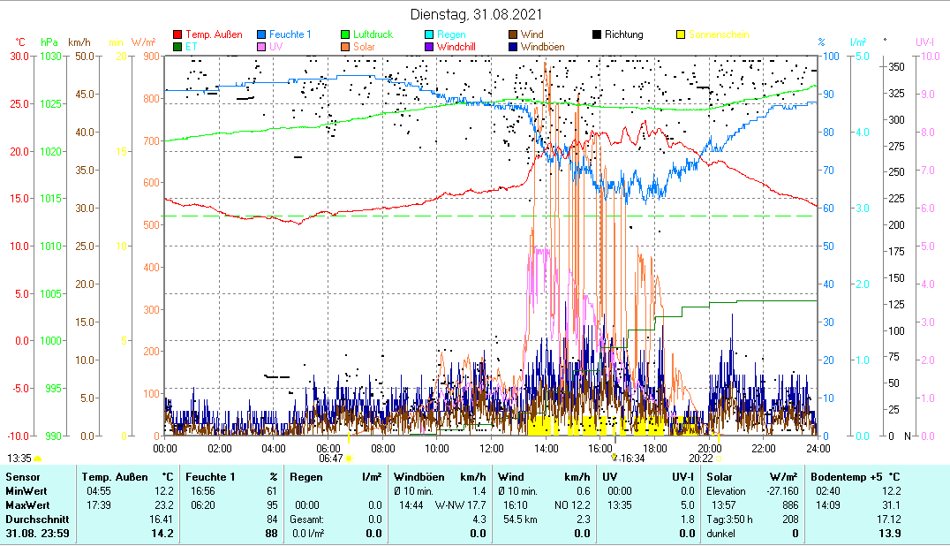Click the dark blue Windböen legend swatch
Image resolution: width=950 pixels, height=546 pixels.
(513, 47)
